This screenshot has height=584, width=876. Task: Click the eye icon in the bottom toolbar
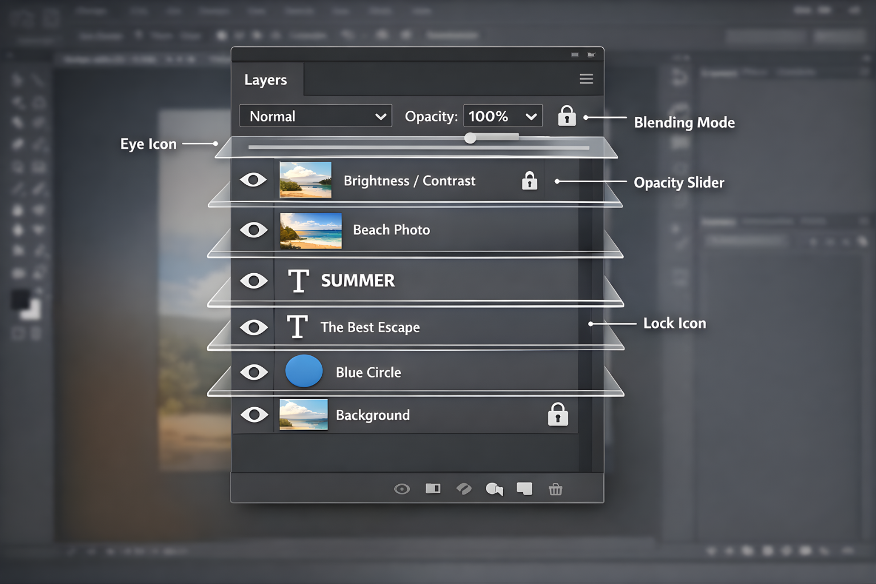click(401, 489)
